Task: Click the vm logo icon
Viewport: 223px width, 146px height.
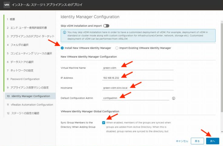Action: click(7, 5)
